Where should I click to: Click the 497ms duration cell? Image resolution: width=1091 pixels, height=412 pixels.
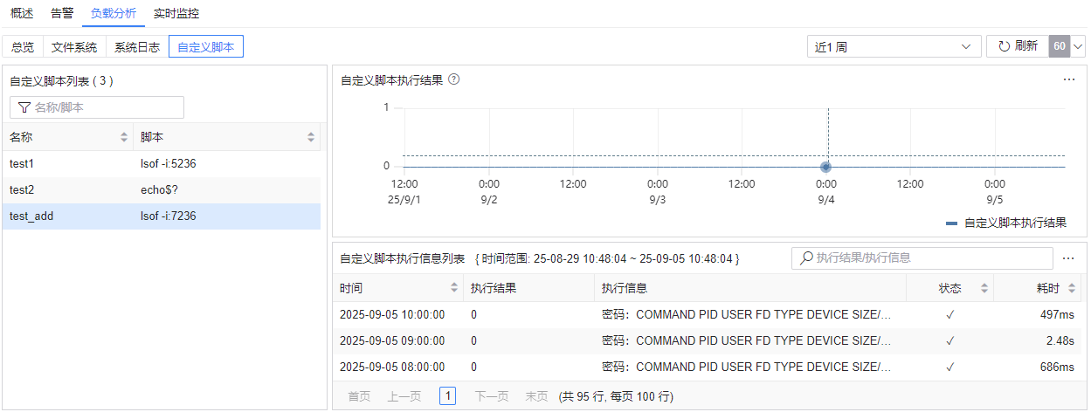(x=1057, y=314)
